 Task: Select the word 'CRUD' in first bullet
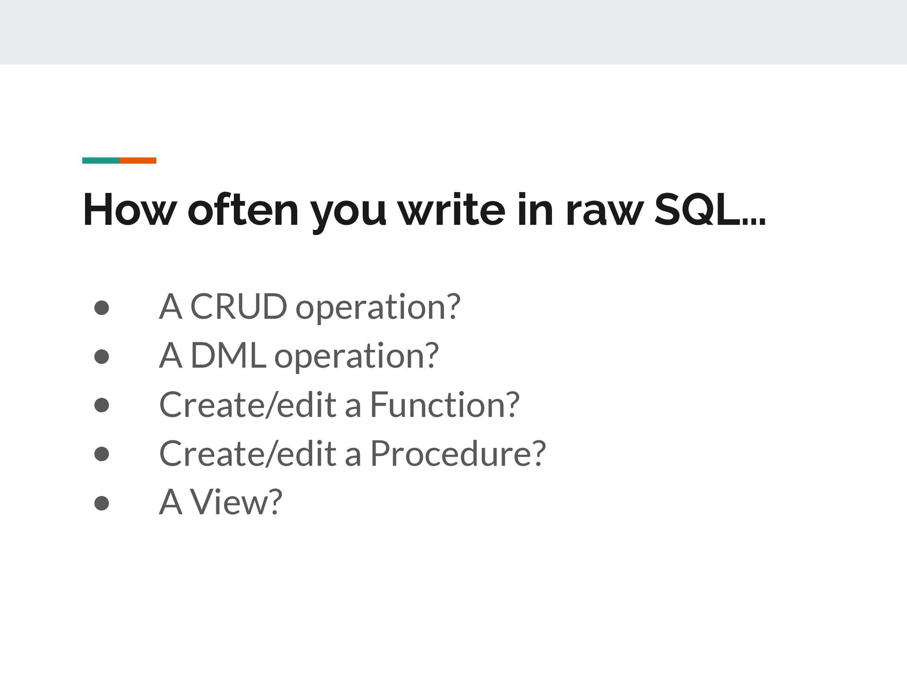[239, 306]
